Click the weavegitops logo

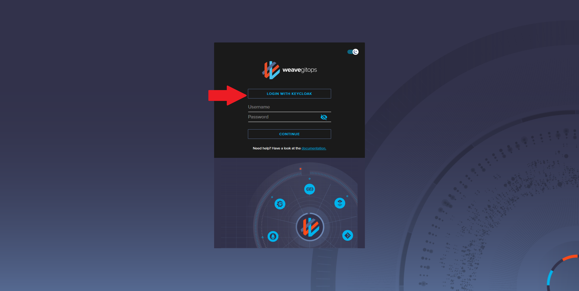[289, 70]
